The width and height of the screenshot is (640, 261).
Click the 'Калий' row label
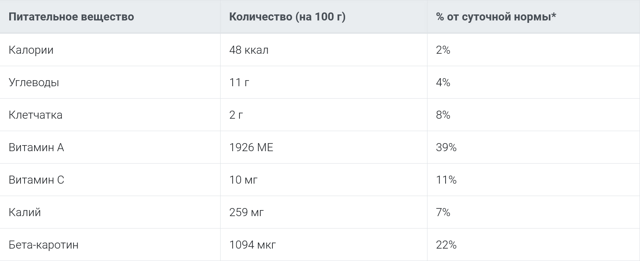25,212
